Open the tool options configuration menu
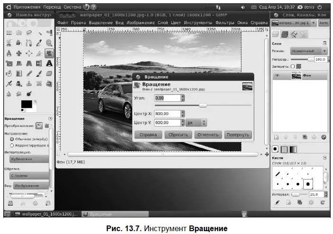333x234 pixels. click(50, 118)
